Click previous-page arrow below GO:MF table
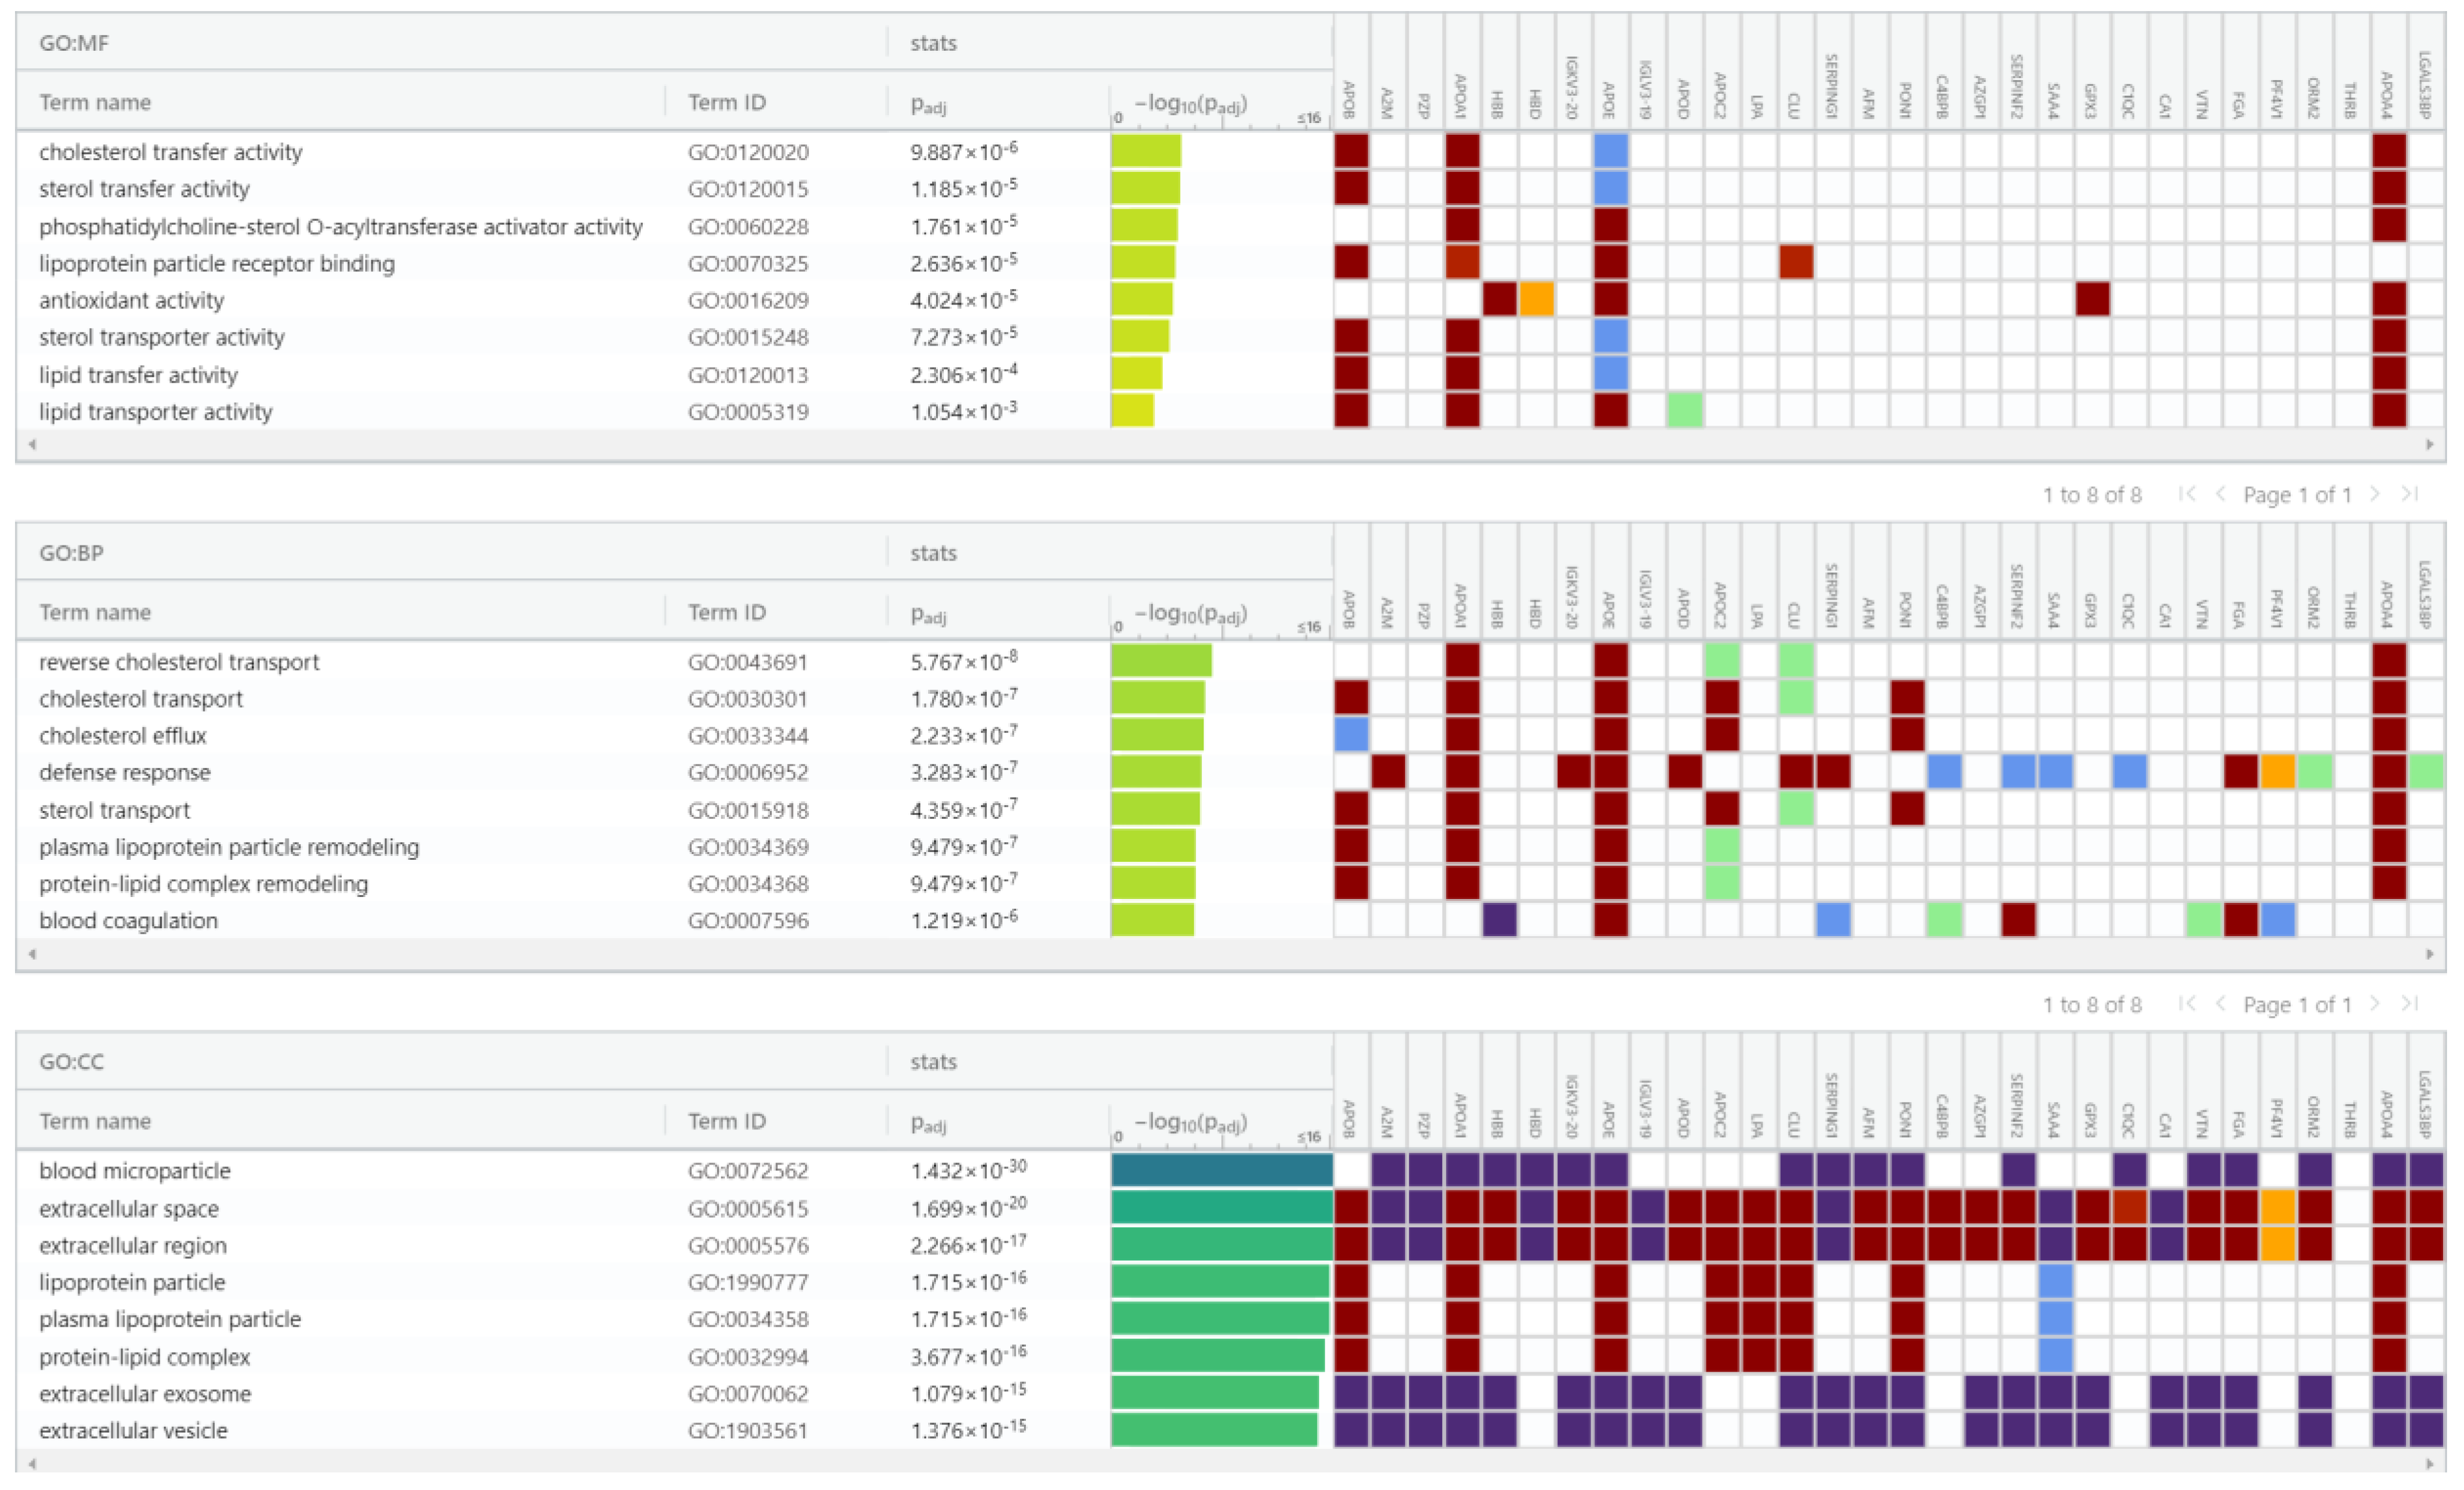The height and width of the screenshot is (1490, 2464). pyautogui.click(x=2220, y=493)
